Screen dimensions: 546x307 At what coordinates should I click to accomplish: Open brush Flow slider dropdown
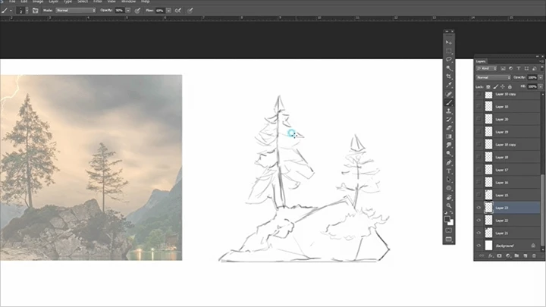[x=168, y=11]
